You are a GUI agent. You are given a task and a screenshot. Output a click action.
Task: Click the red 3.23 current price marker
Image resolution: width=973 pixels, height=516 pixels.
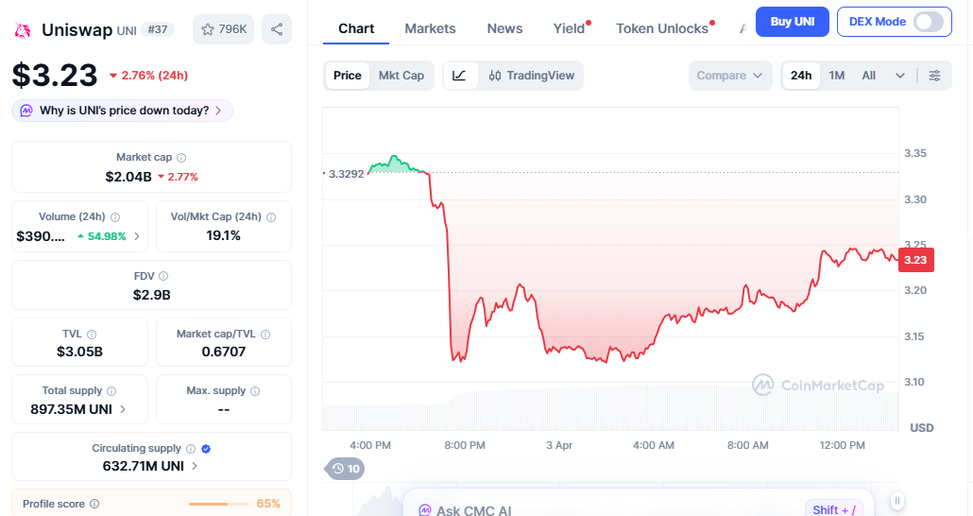click(916, 260)
